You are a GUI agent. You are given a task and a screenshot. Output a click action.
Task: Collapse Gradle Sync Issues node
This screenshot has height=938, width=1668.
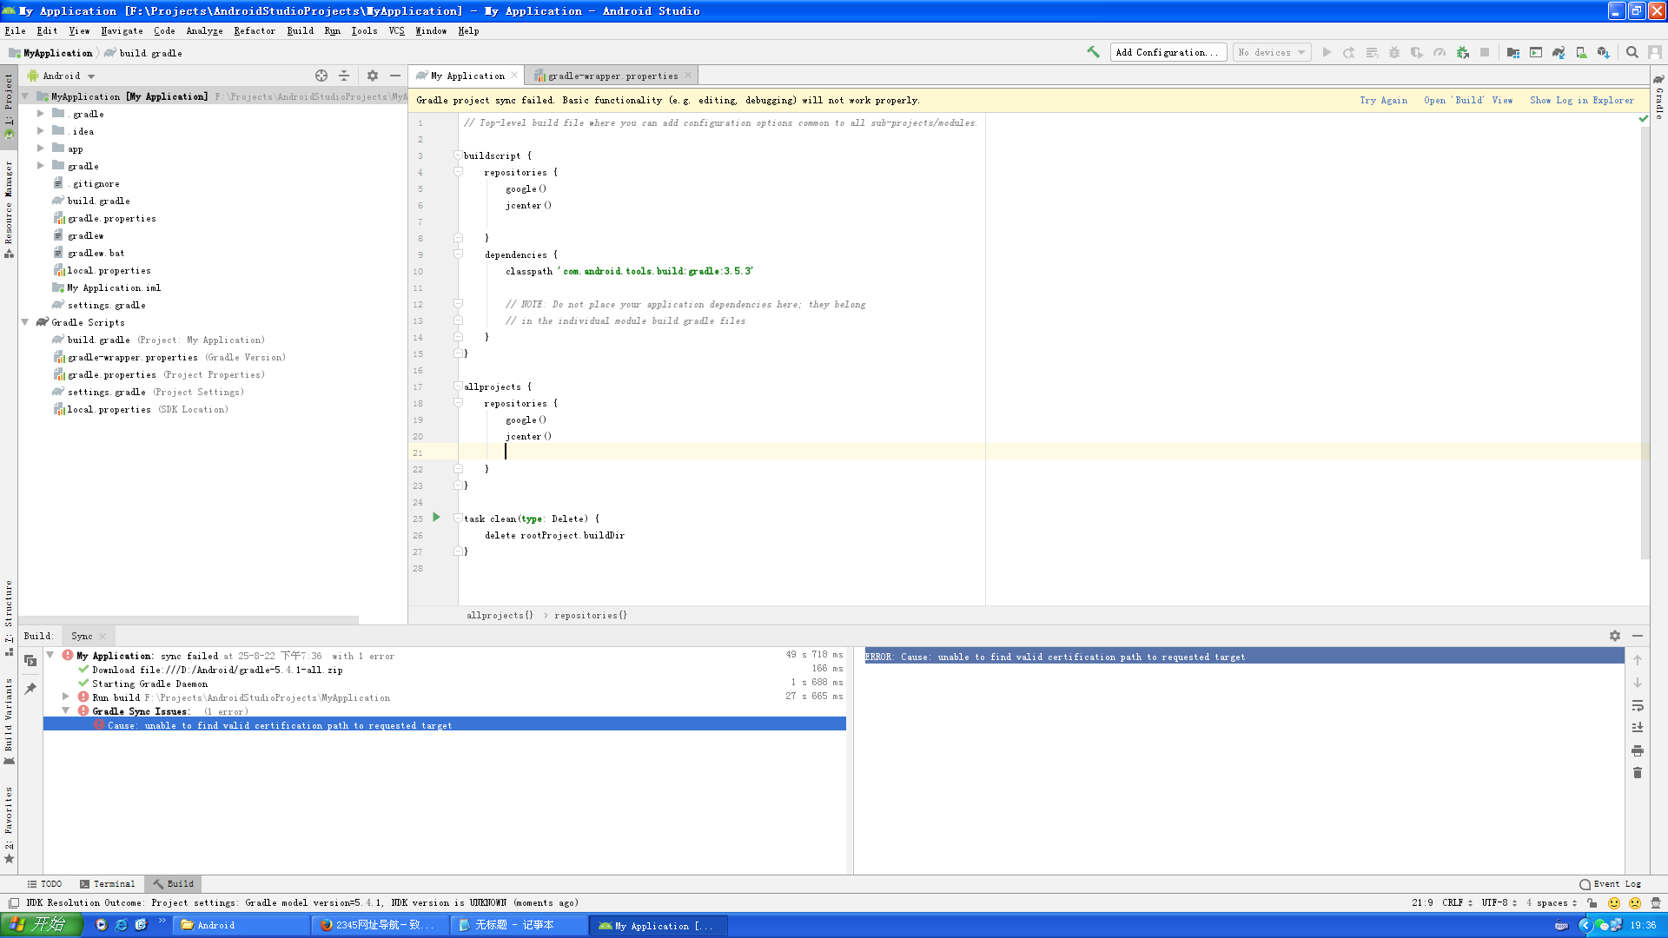(x=65, y=711)
